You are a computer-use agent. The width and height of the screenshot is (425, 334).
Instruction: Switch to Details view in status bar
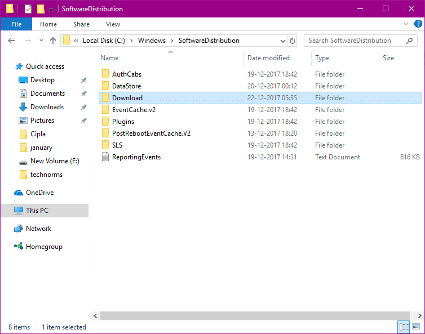coord(404,327)
